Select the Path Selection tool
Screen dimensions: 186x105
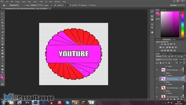[x=2, y=63]
